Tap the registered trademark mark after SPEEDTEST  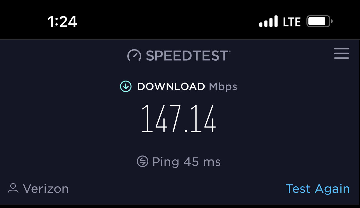point(230,51)
